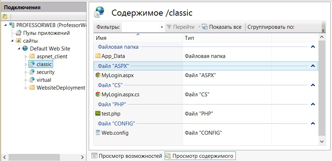Click the Показать все button label
Screen dimensions: 332x161
225,27
